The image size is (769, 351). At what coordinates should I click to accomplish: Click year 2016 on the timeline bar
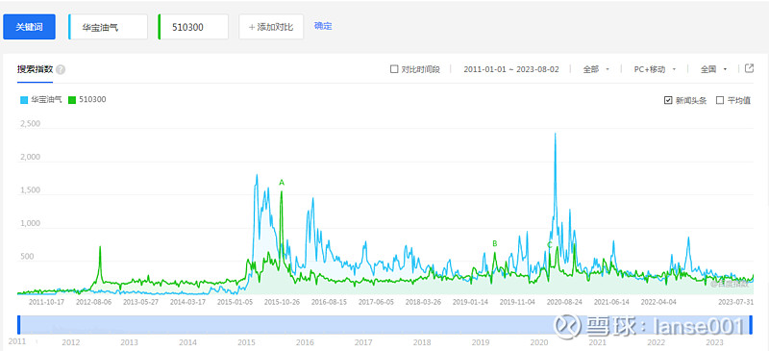pos(305,342)
